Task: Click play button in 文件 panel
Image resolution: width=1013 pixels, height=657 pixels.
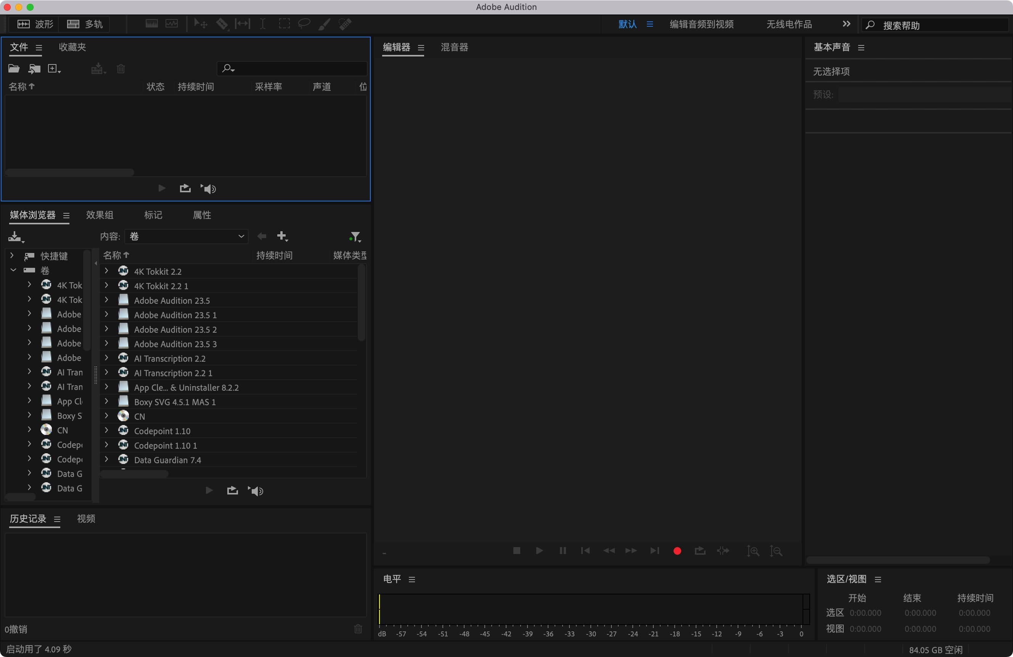Action: pos(162,188)
